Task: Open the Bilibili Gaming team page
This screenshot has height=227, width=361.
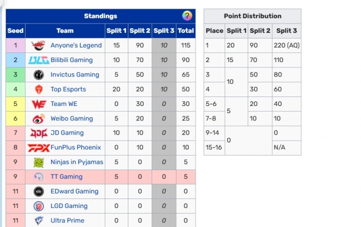Action: tap(71, 60)
